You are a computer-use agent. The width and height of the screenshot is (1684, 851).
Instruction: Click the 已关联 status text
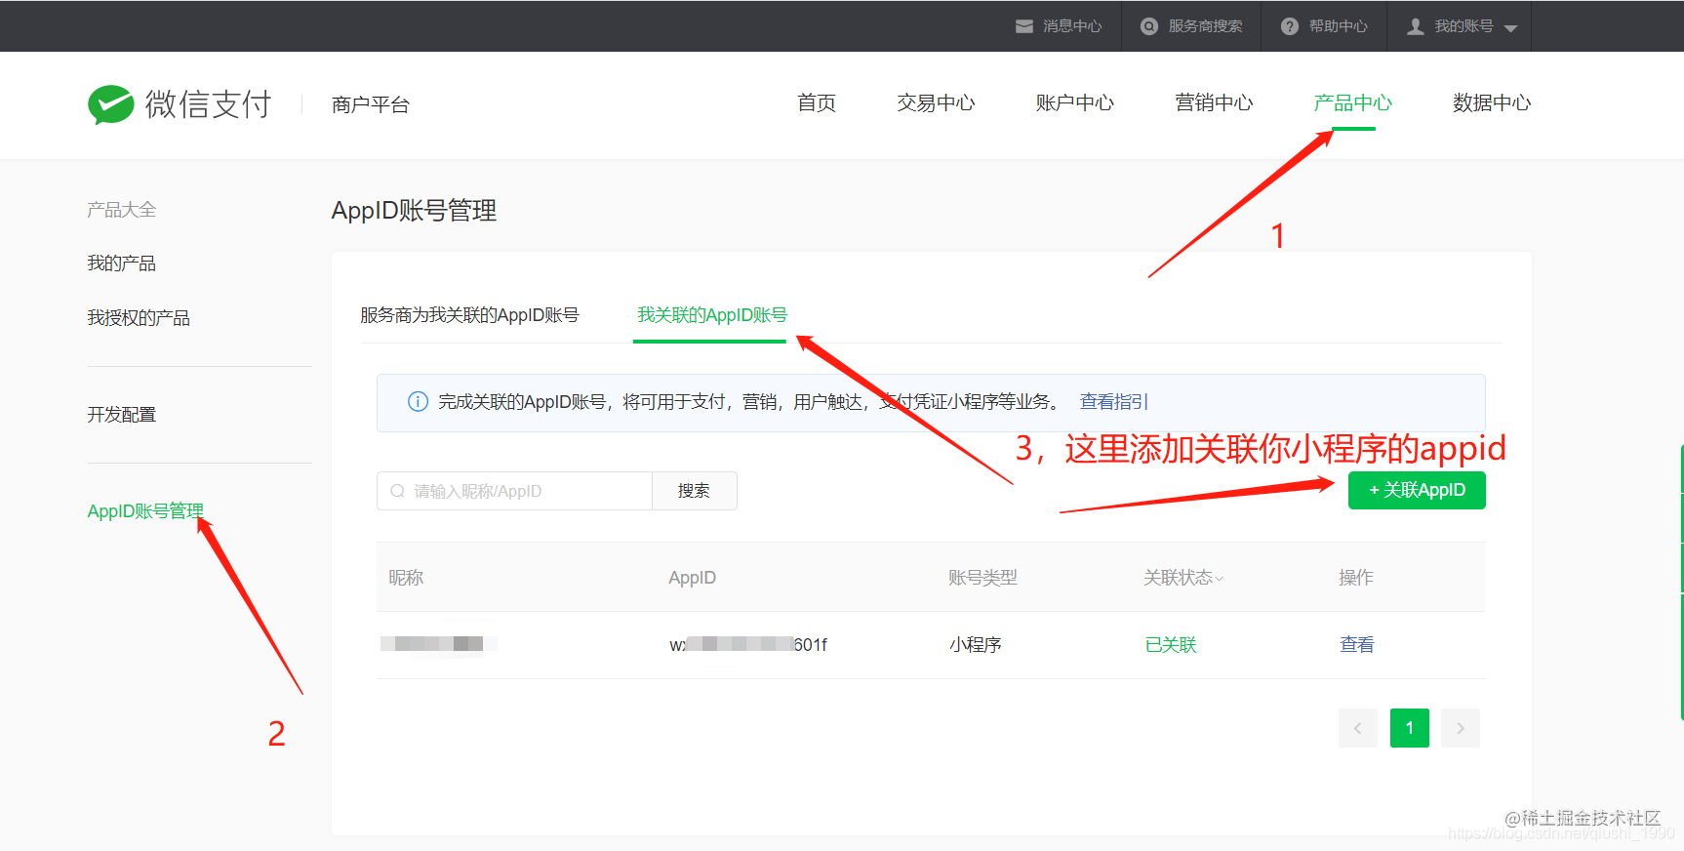[1171, 644]
